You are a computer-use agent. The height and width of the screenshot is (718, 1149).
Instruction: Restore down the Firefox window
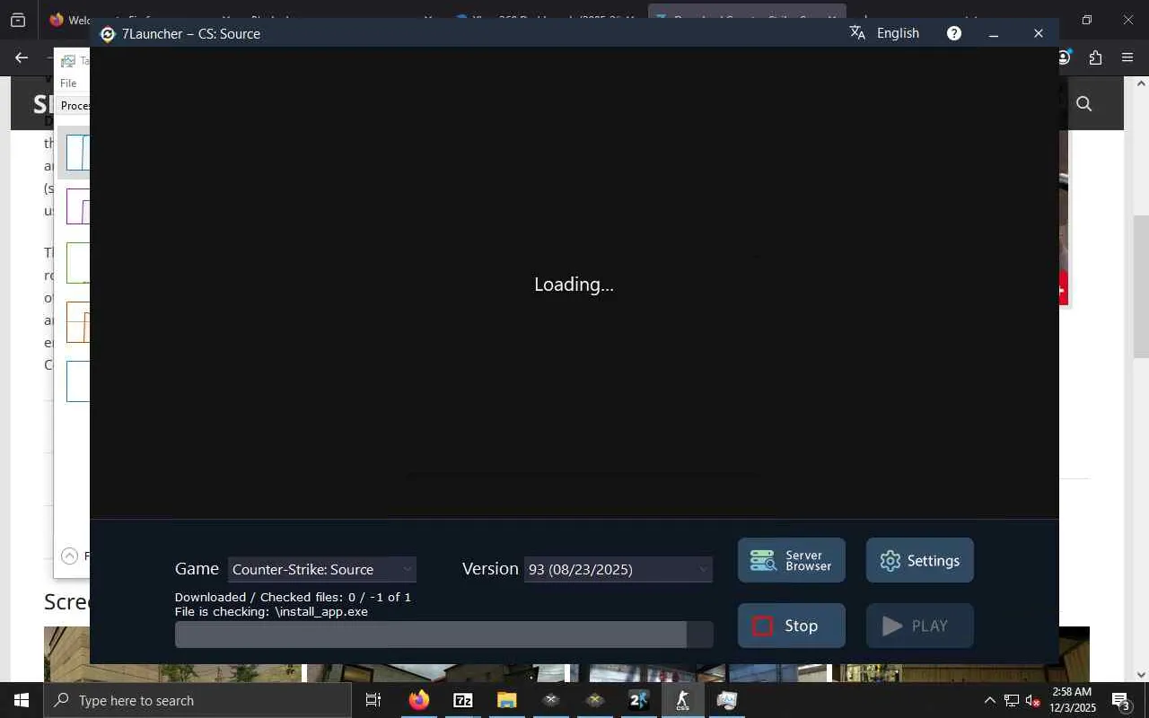click(1087, 20)
